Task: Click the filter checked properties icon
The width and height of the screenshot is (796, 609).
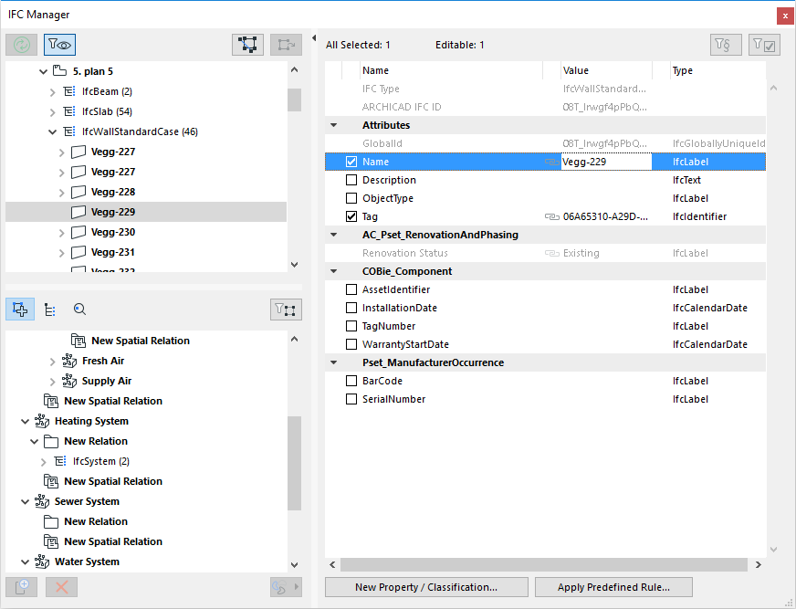Action: (764, 45)
